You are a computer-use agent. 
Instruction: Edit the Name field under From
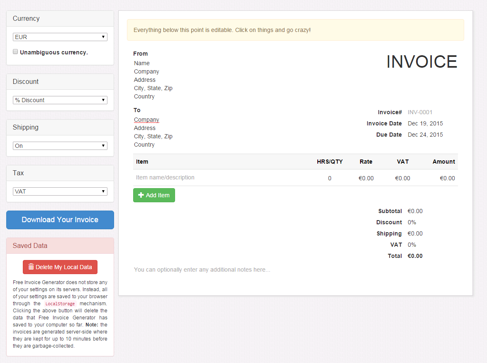pyautogui.click(x=141, y=63)
